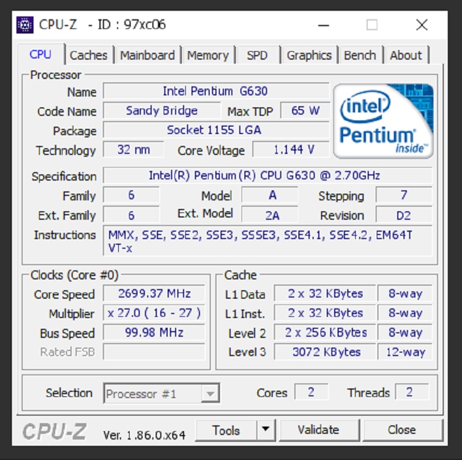462x460 pixels.
Task: Click the Threads count field
Action: click(x=411, y=392)
